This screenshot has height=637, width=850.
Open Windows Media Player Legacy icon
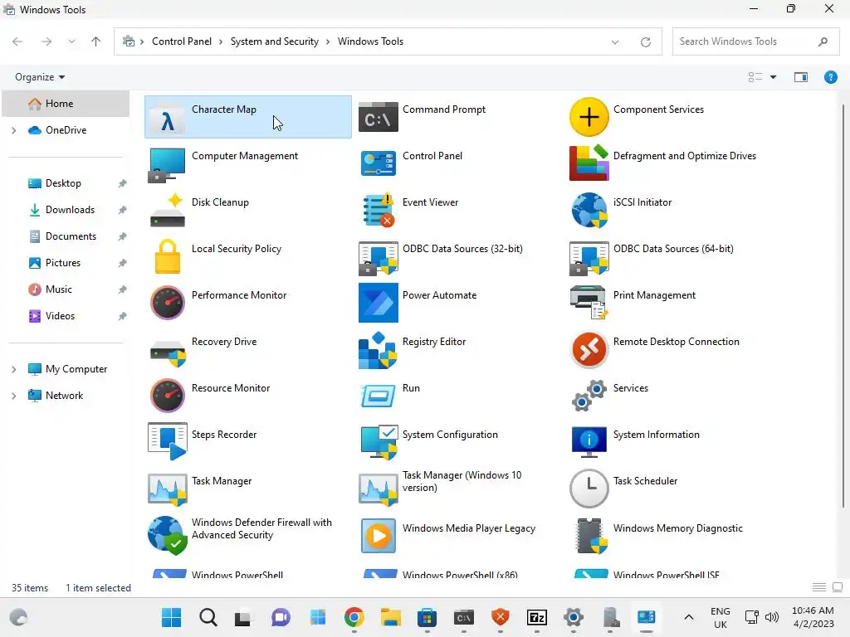(378, 536)
